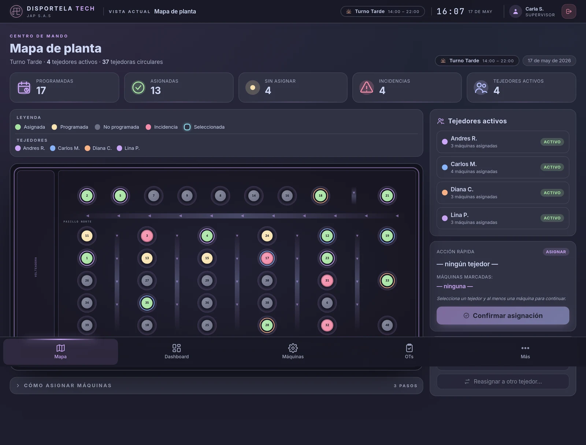This screenshot has width=586, height=445.
Task: Click the user avatar icon for Carla S.
Action: coord(515,11)
